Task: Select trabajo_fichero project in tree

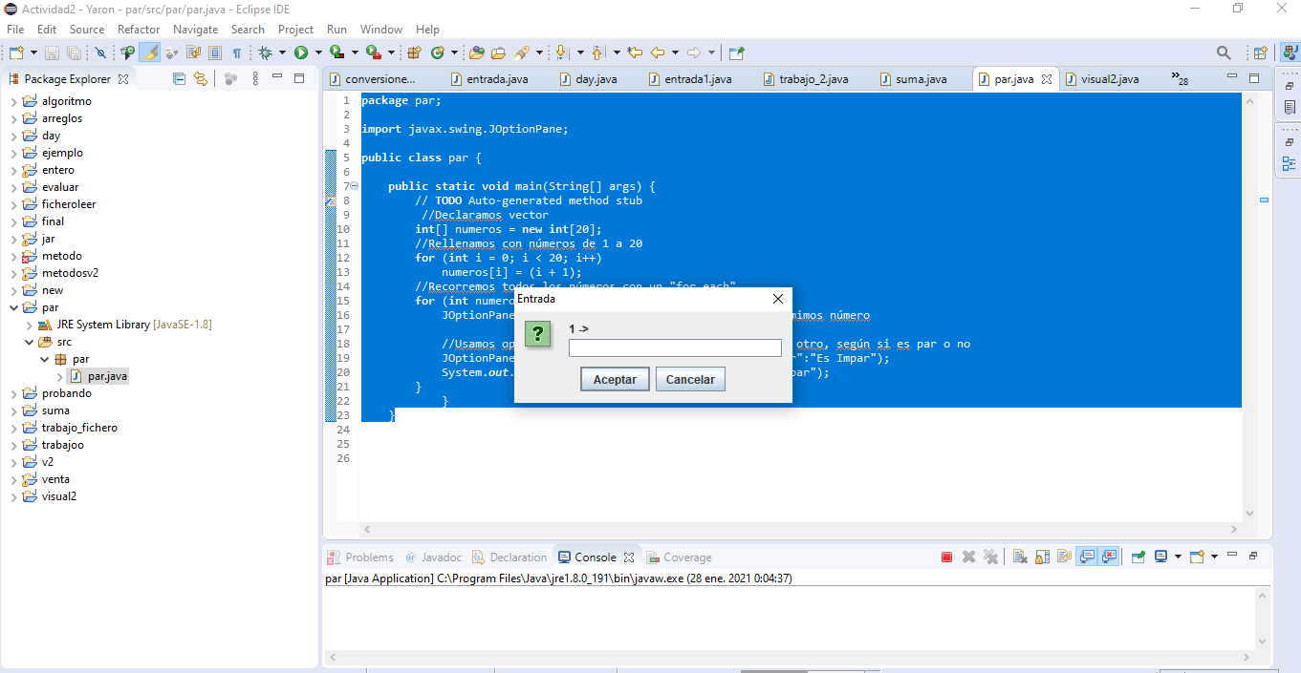Action: [70, 428]
